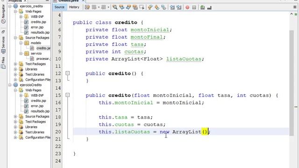Go to Previous Bookmark icon
The image size is (299, 168).
[x=150, y=7]
